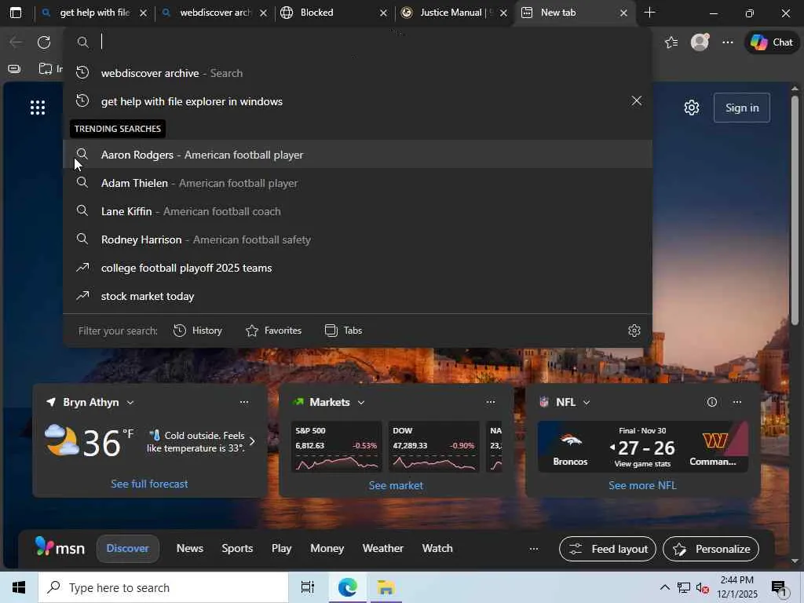View game stats for Broncos game
The width and height of the screenshot is (804, 603).
pyautogui.click(x=642, y=464)
